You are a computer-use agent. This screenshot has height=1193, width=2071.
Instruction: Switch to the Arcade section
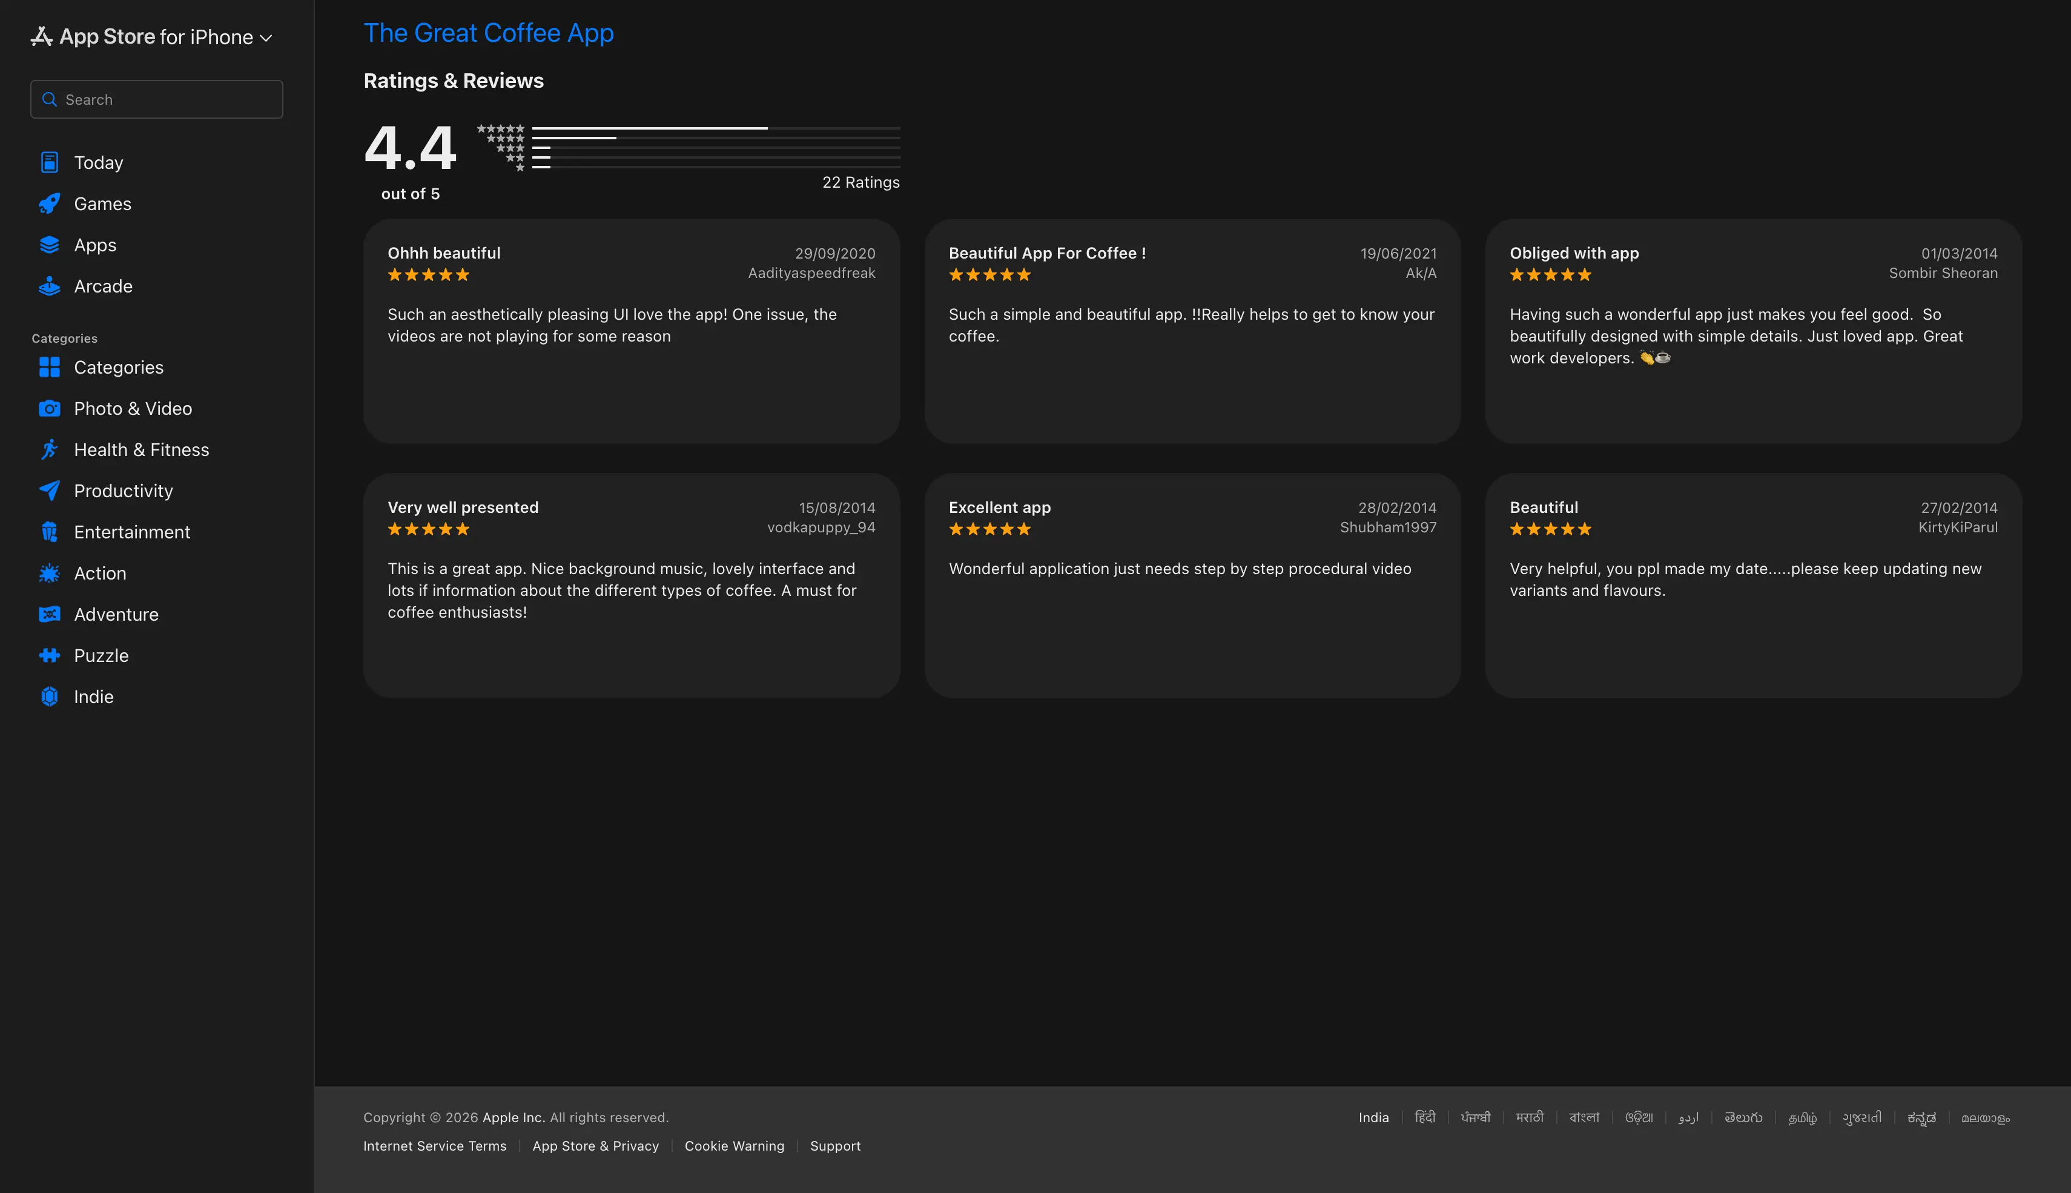[103, 286]
